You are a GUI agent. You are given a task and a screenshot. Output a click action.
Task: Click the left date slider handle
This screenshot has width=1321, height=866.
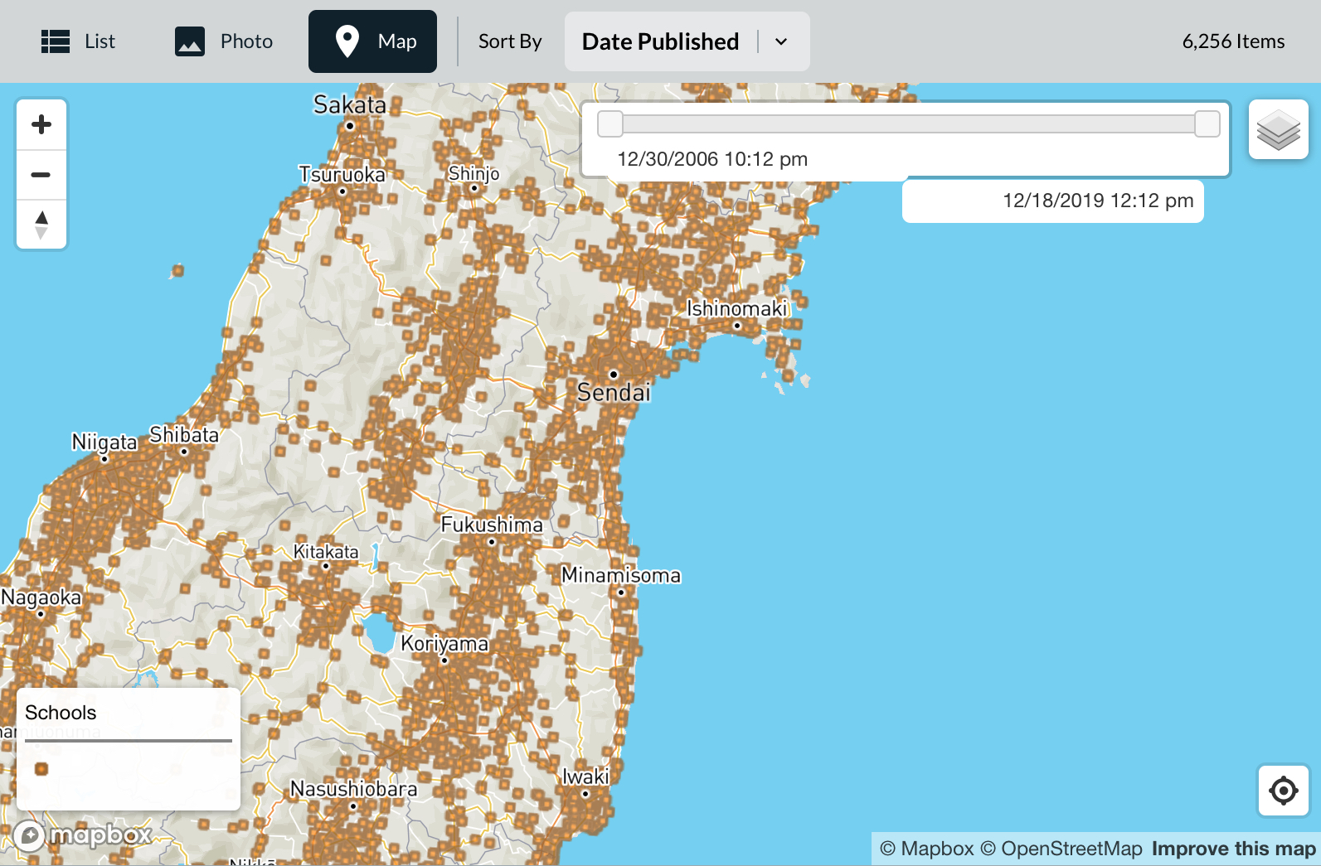610,124
